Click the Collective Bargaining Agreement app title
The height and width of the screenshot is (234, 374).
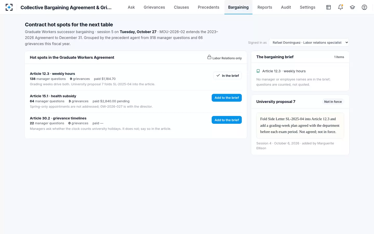[x=66, y=7]
